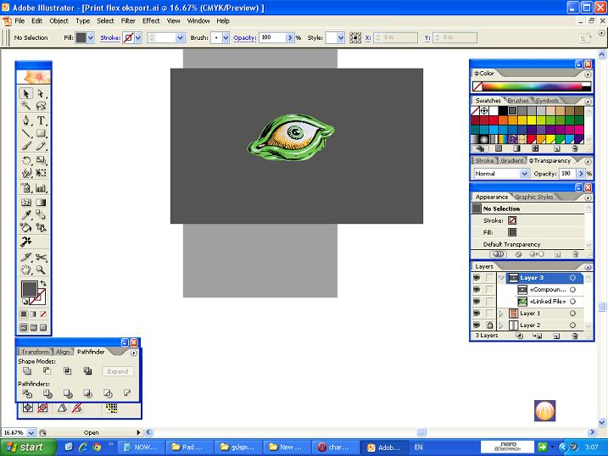Open the Style dropdown in control bar

click(340, 37)
